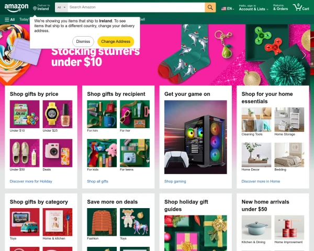Follow the Shop all gifts link

(97, 181)
